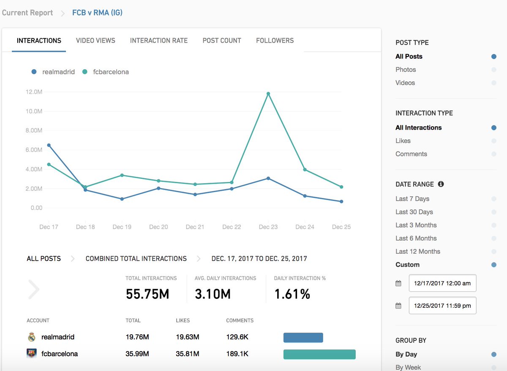Switch to the Video Views tab
This screenshot has width=507, height=371.
(95, 41)
